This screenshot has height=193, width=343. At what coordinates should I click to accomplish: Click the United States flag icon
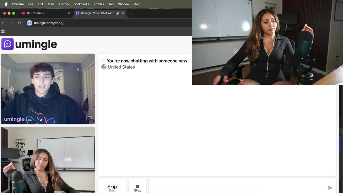point(104,67)
